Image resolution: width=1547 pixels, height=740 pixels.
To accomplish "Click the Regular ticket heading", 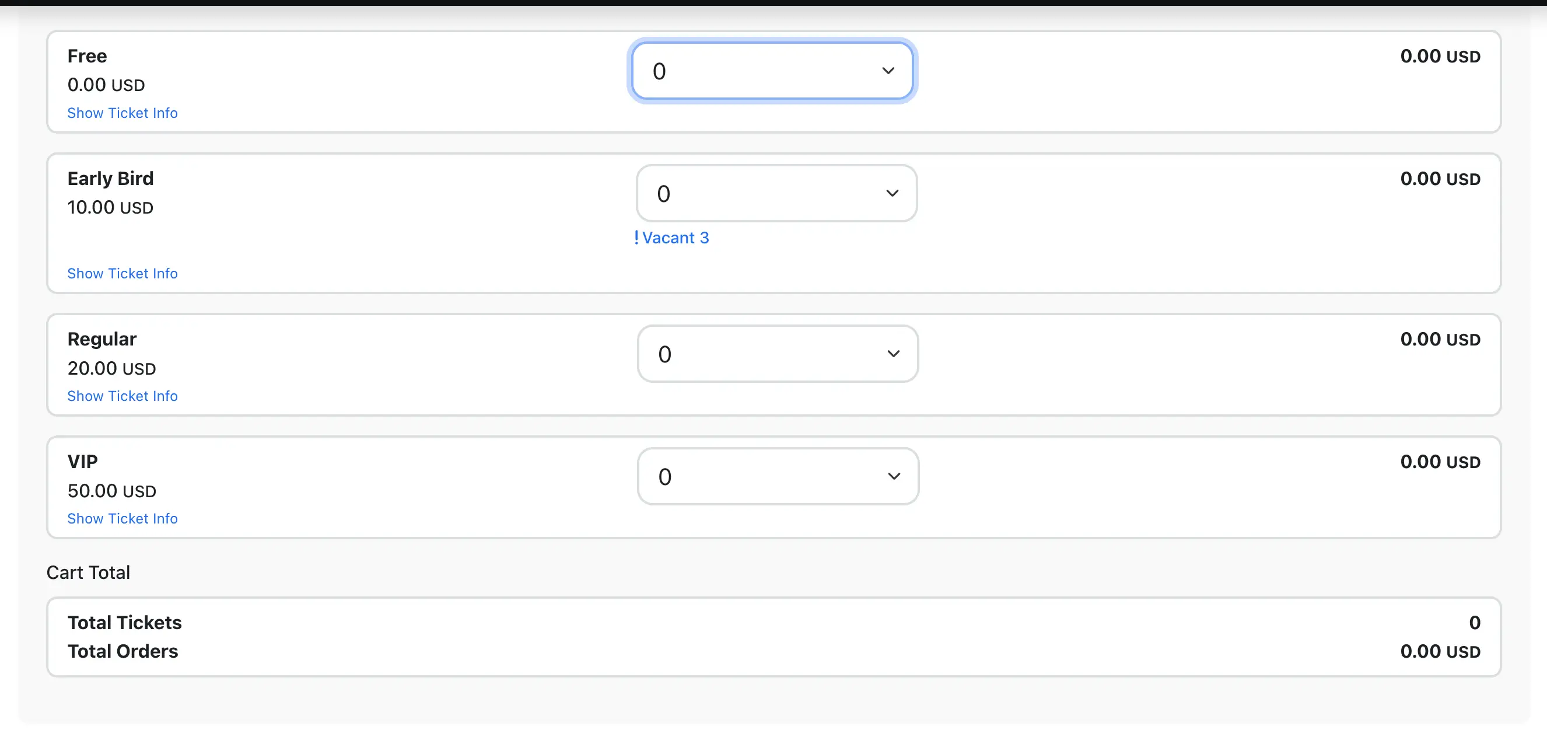I will [102, 338].
